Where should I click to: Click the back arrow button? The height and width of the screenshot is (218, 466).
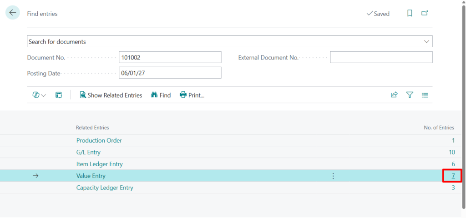point(12,13)
